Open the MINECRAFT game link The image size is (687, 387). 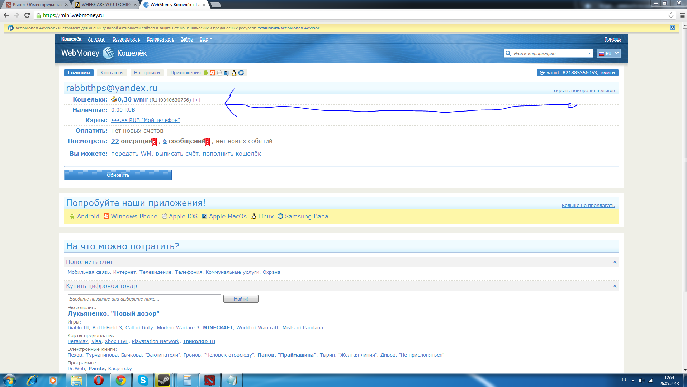pyautogui.click(x=218, y=328)
